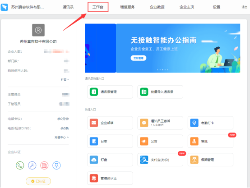
Task: Open 通知员工激活 via its chat icon
Action: pos(144,123)
